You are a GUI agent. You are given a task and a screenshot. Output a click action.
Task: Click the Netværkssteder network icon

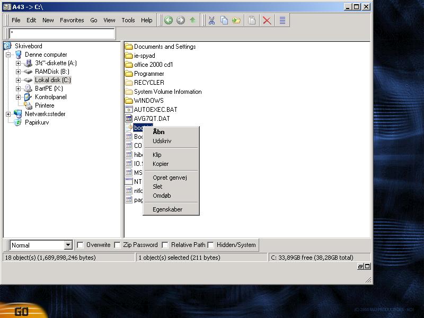[17, 114]
